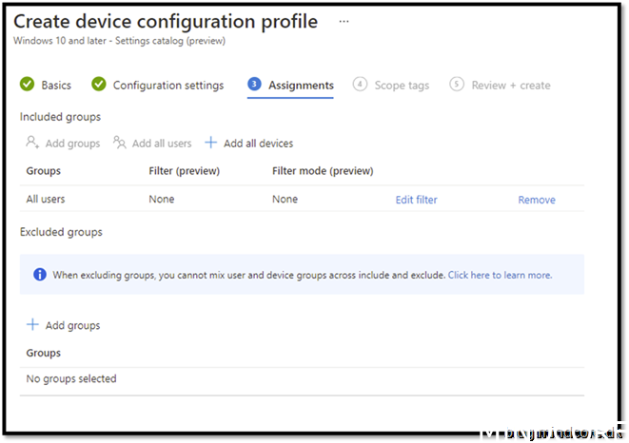Click the step 4 circle icon
629x443 pixels.
point(360,85)
